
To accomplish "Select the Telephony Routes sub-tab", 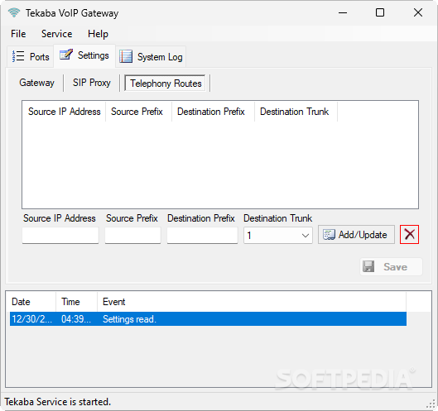I will (x=166, y=84).
